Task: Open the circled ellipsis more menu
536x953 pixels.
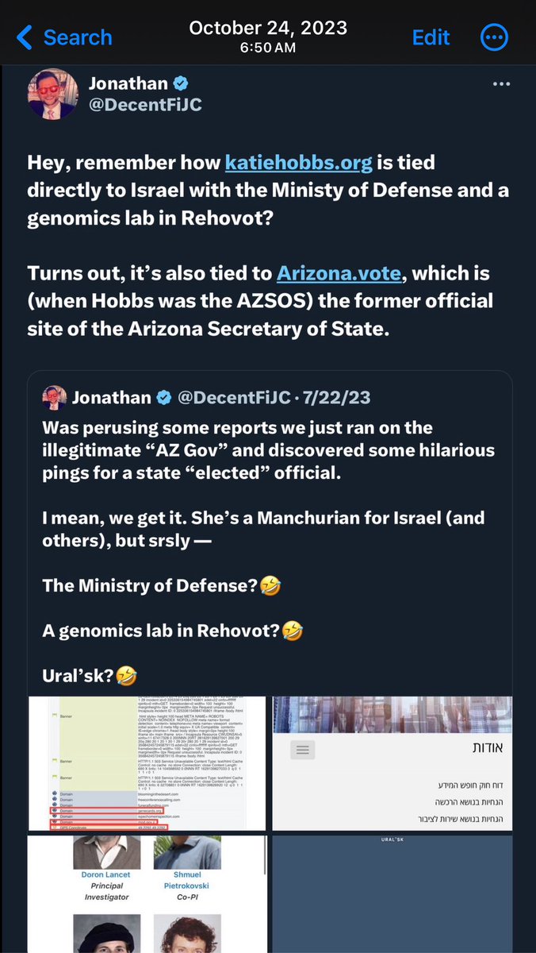Action: pos(496,37)
